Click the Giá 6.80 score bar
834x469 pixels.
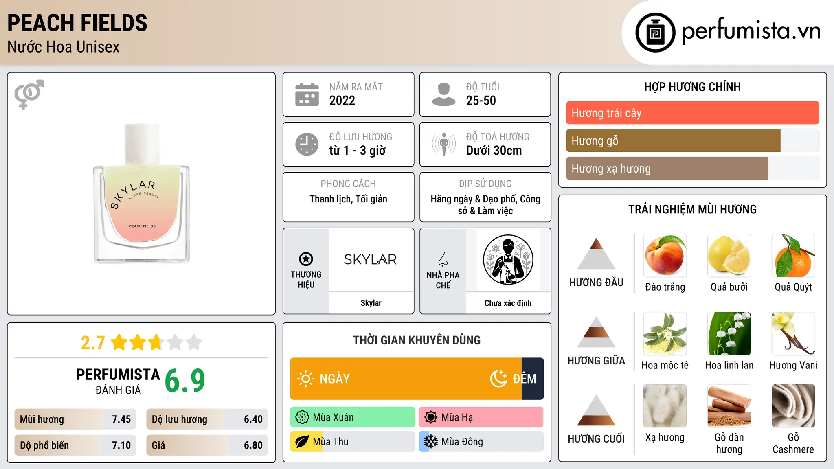click(x=207, y=445)
